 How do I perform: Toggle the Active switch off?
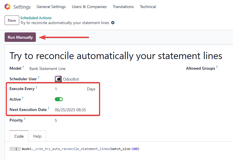click(x=59, y=99)
